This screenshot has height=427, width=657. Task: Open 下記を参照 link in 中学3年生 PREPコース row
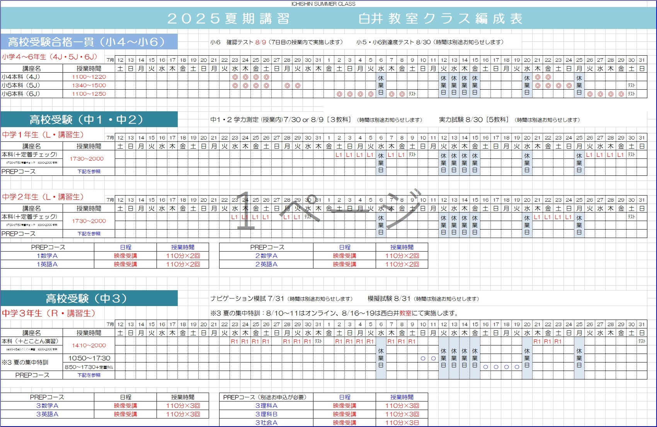[x=89, y=375]
